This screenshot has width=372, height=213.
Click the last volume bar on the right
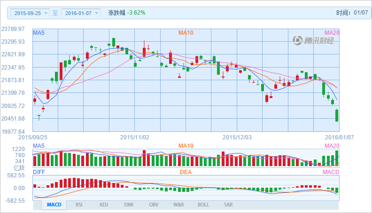pos(337,158)
